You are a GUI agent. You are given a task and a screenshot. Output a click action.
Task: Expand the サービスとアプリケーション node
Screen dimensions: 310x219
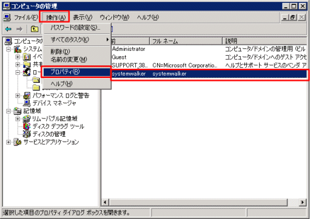[8, 142]
